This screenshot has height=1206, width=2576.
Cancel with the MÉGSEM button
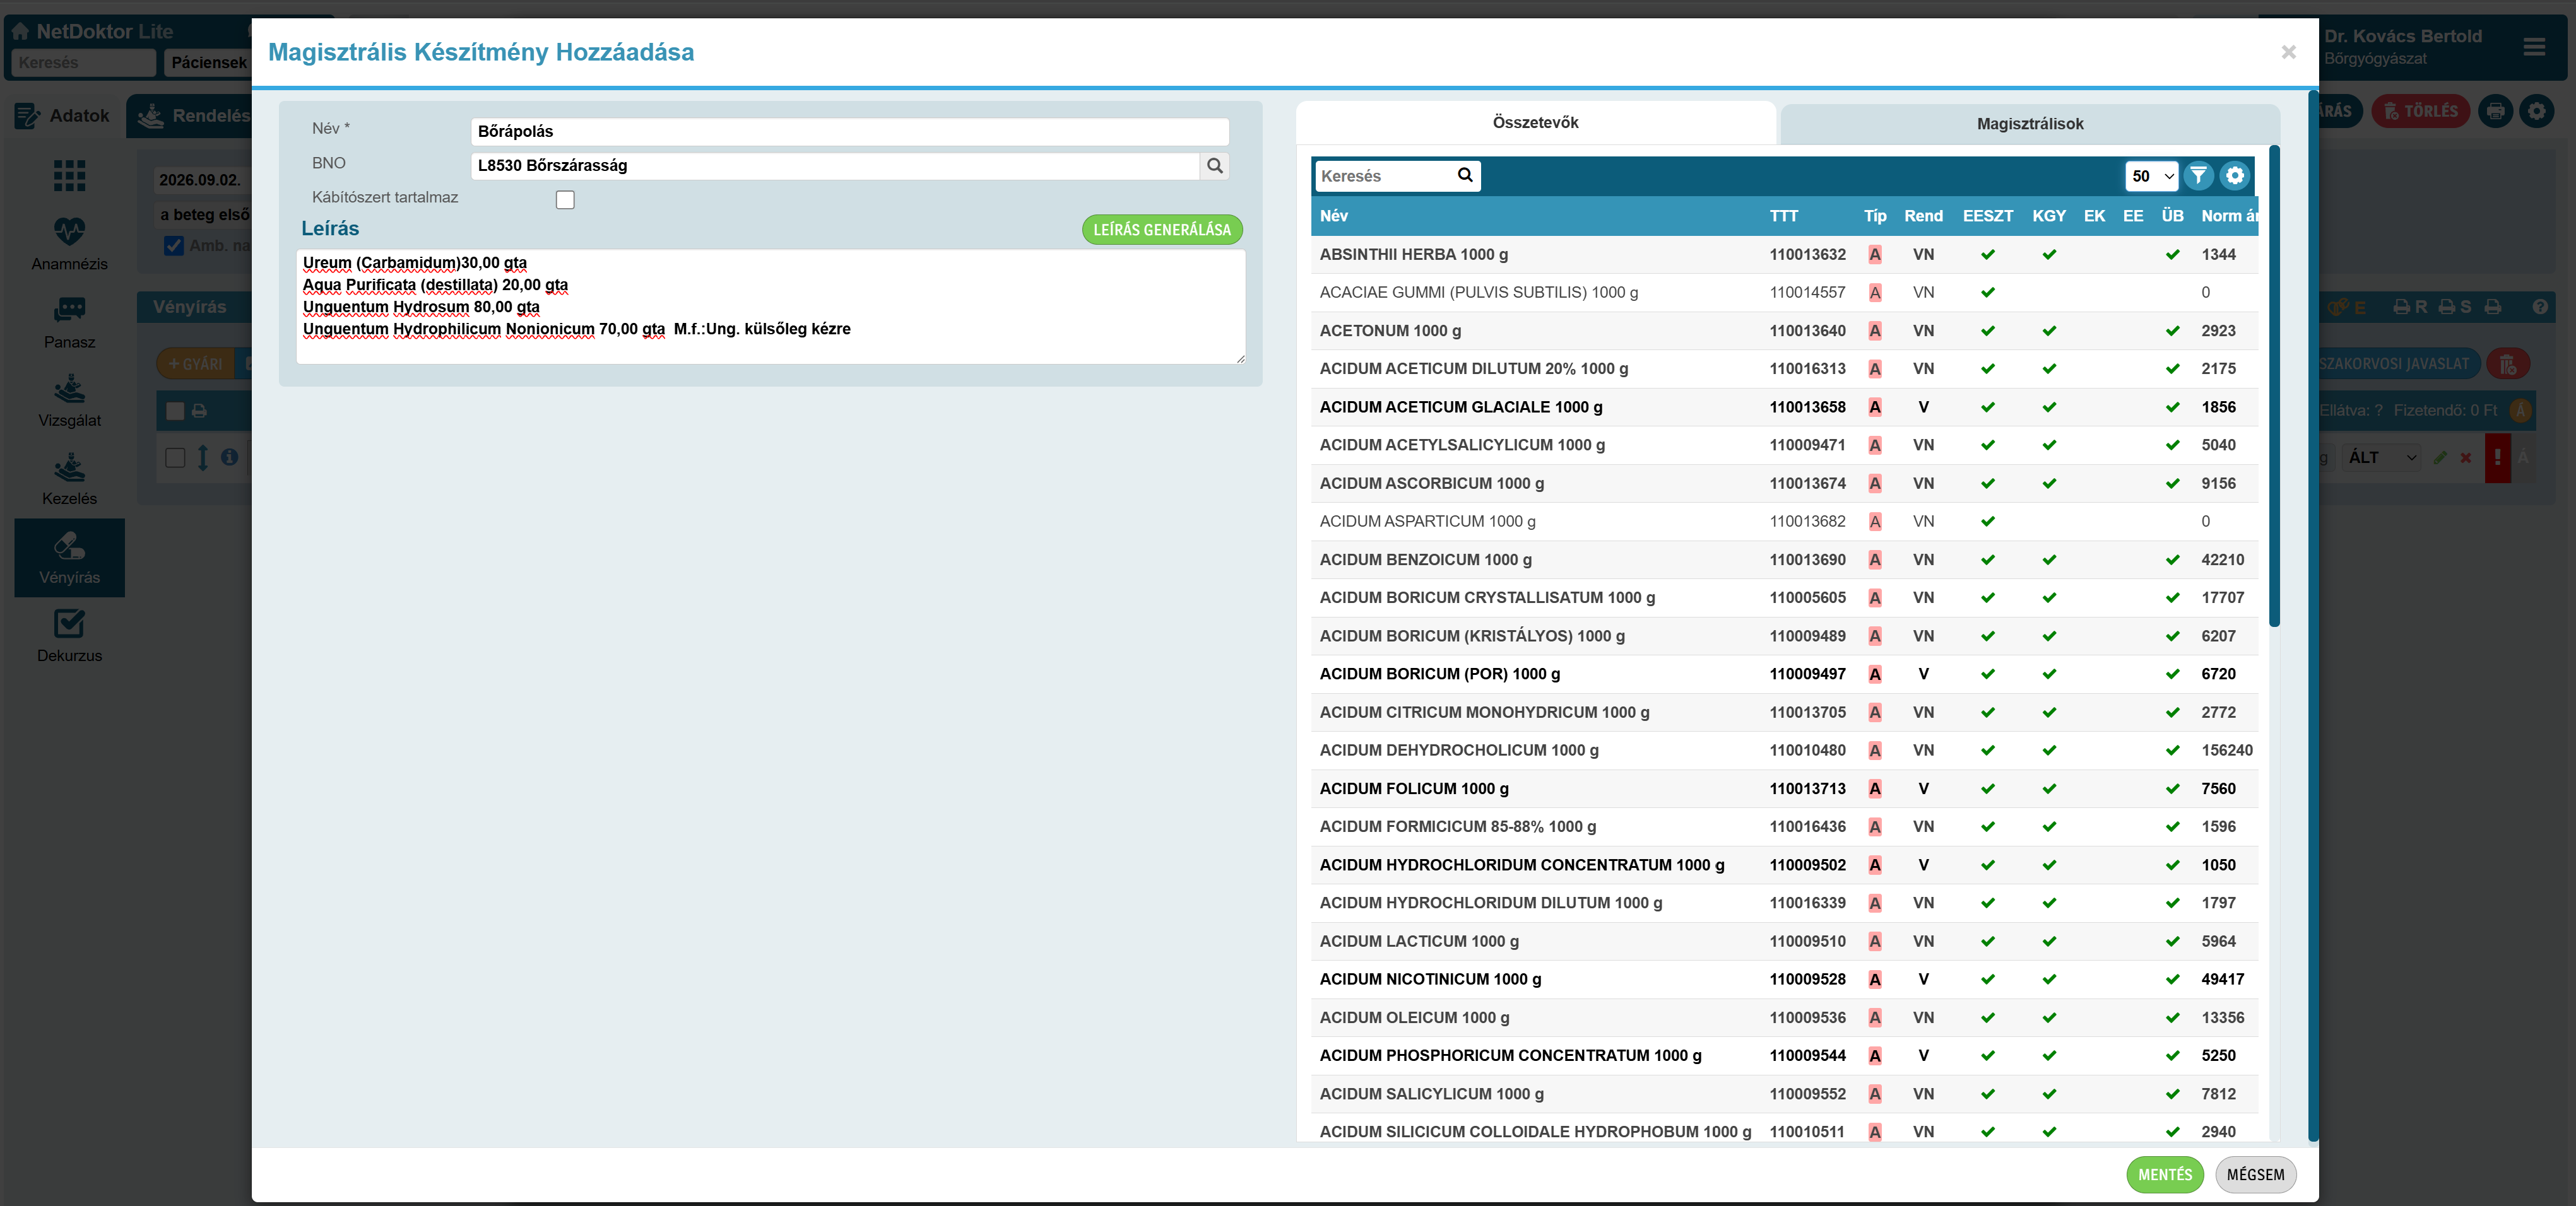click(2255, 1175)
